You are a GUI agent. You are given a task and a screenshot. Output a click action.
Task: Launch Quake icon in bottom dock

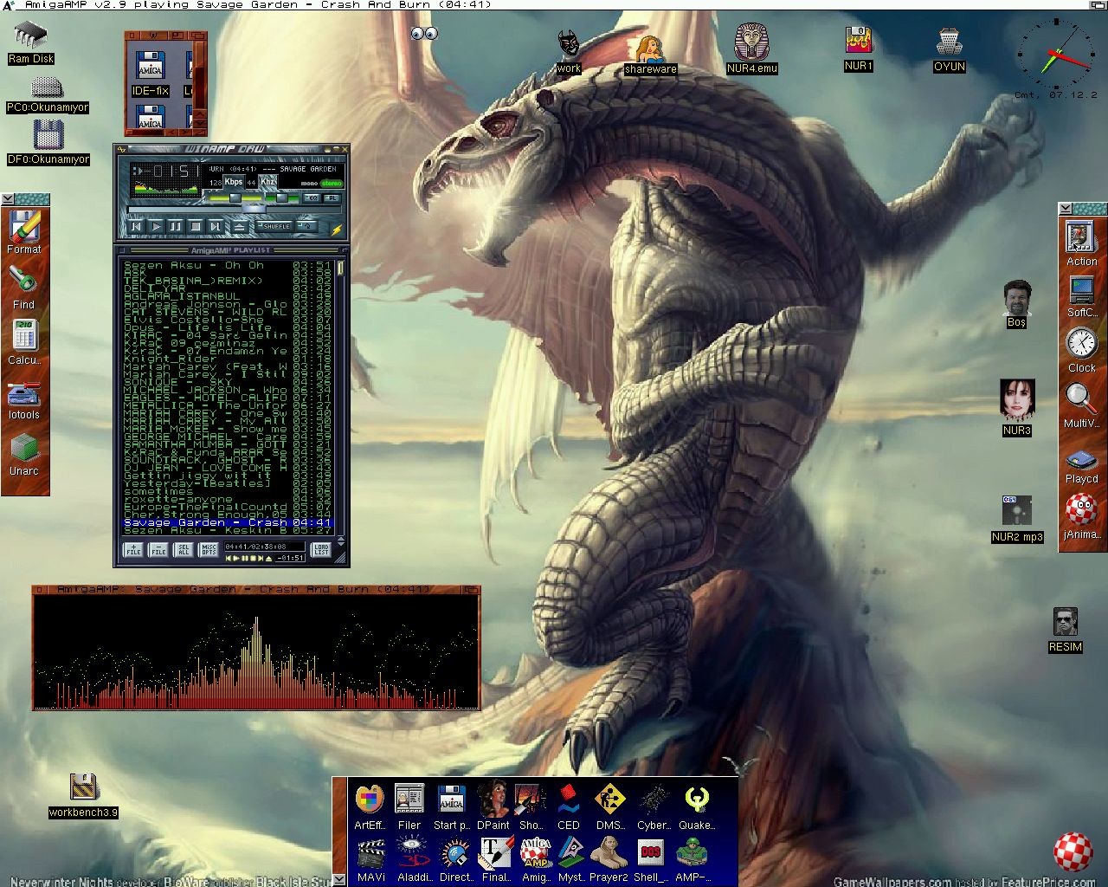click(x=697, y=806)
